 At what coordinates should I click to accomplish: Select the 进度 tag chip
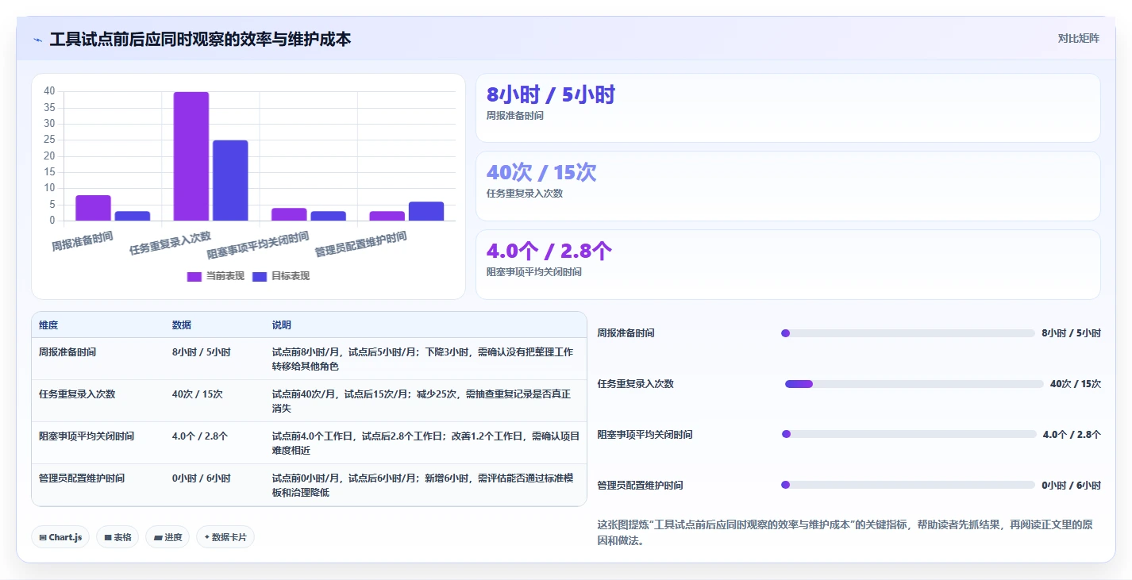coord(167,537)
